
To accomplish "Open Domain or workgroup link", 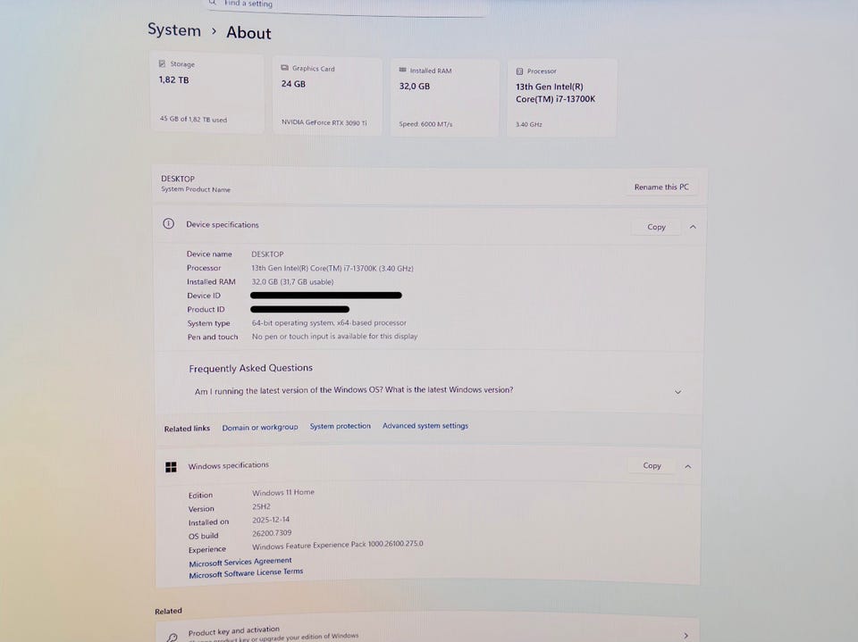I will pyautogui.click(x=260, y=427).
